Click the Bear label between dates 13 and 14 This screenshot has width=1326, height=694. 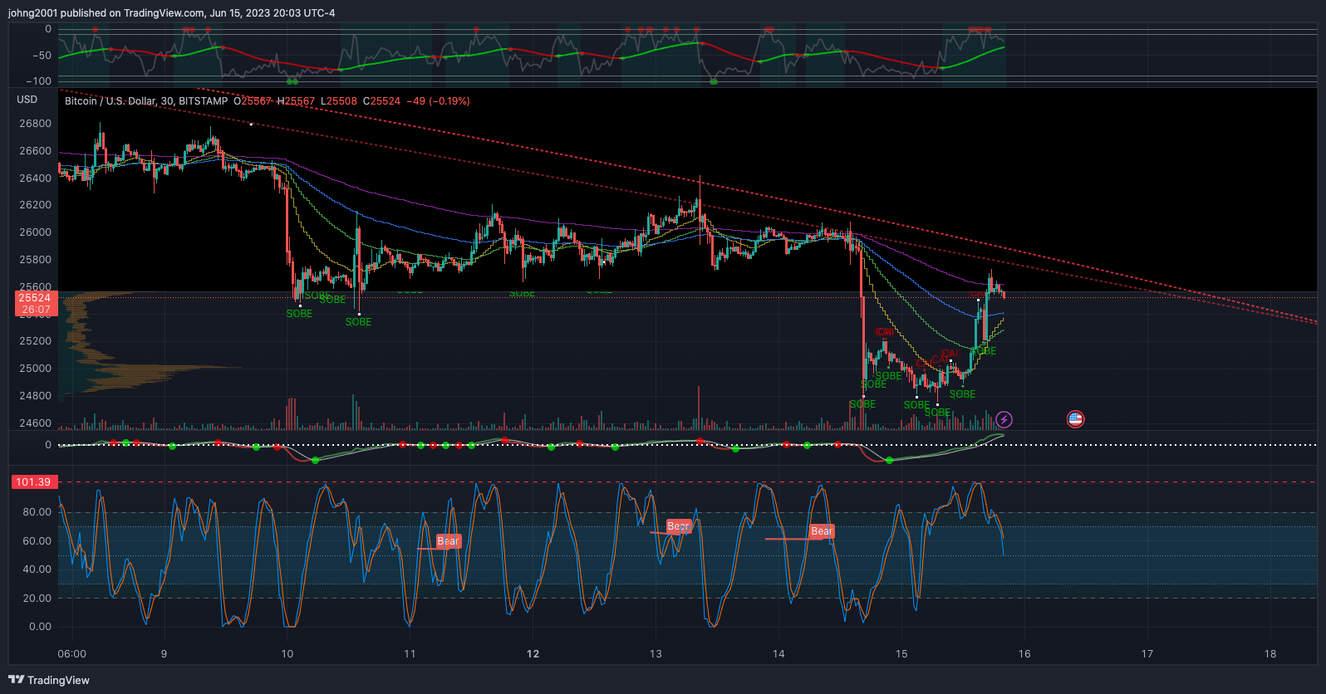(678, 526)
